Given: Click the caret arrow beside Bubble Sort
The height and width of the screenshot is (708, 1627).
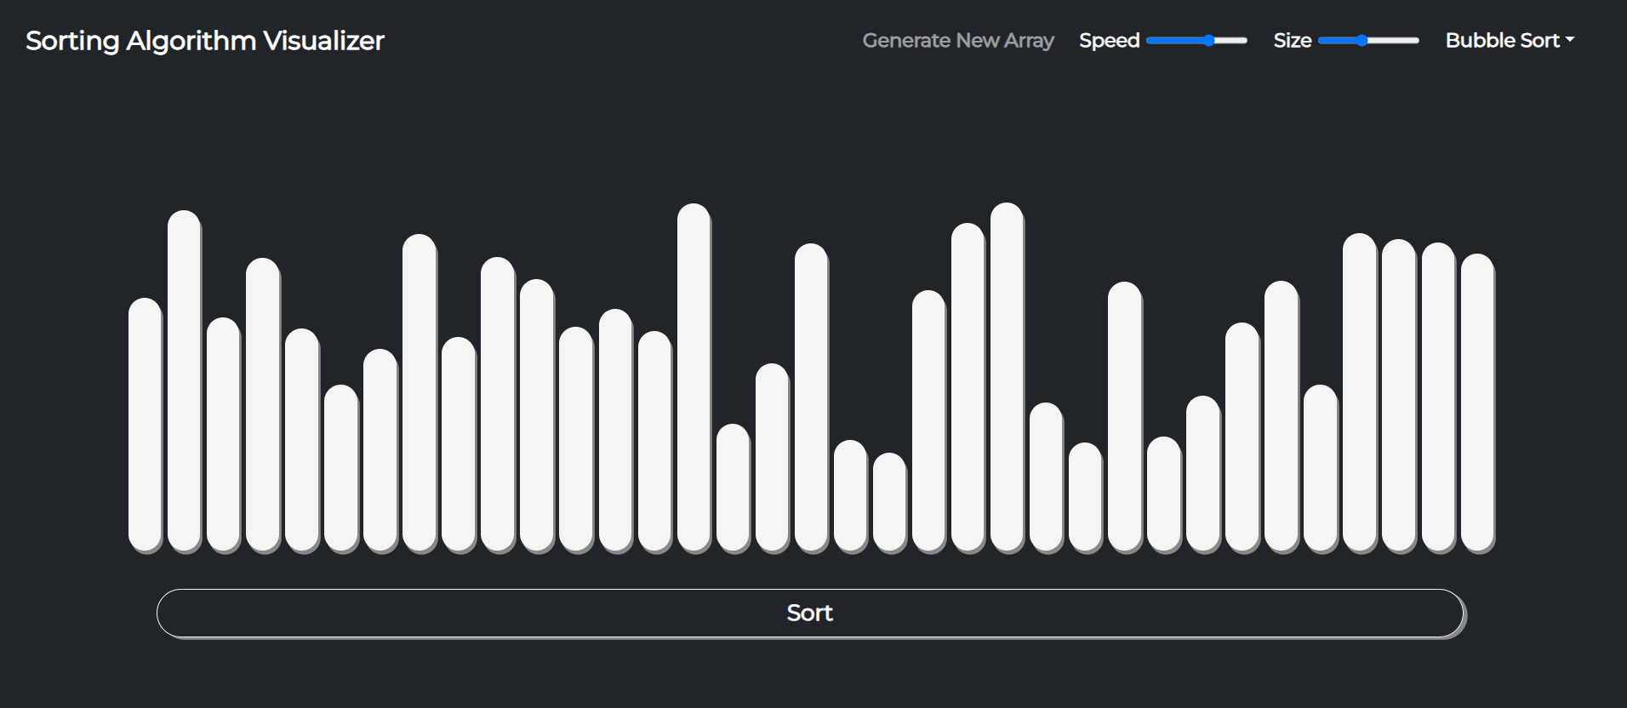Looking at the screenshot, I should (1570, 40).
